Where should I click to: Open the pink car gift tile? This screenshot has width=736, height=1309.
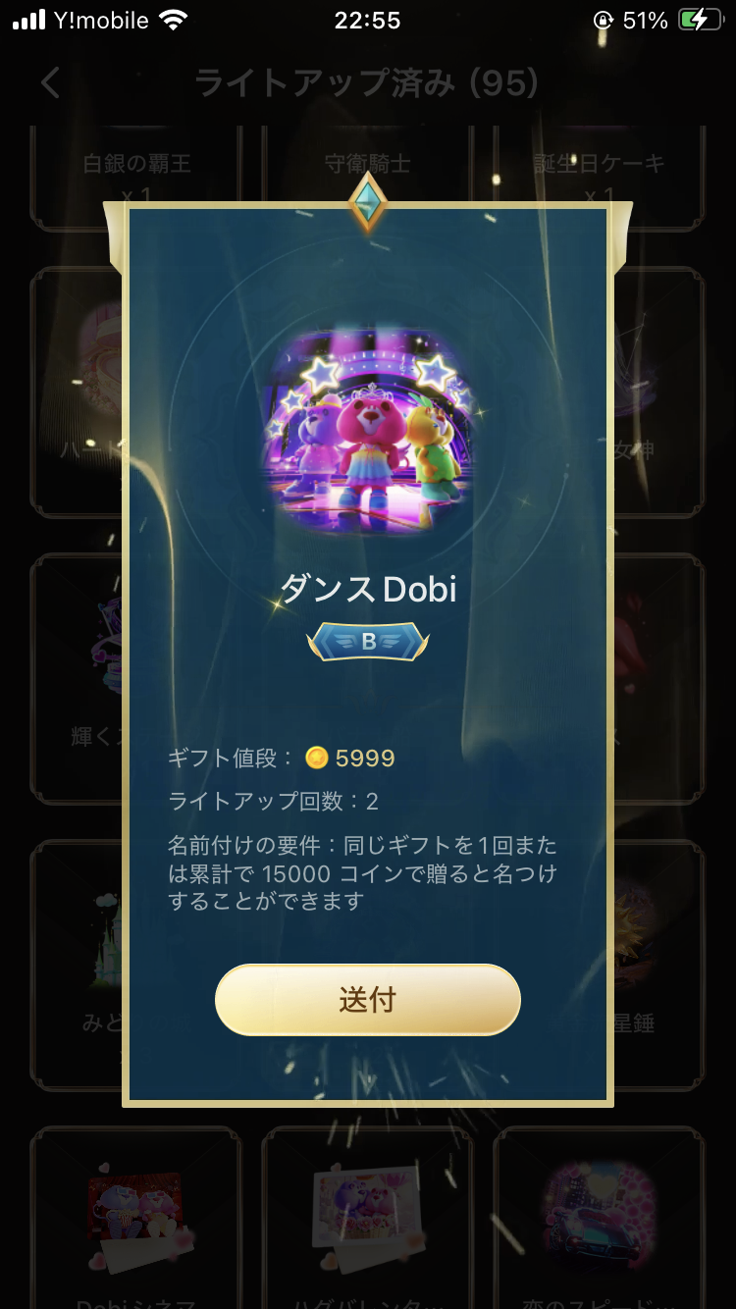(599, 1217)
